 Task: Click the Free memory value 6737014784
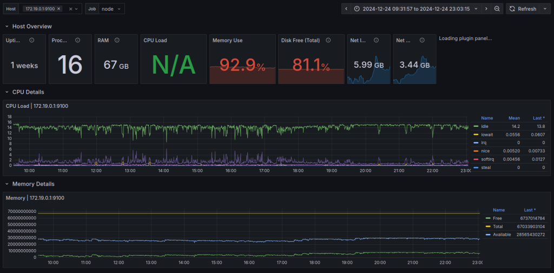click(x=532, y=218)
